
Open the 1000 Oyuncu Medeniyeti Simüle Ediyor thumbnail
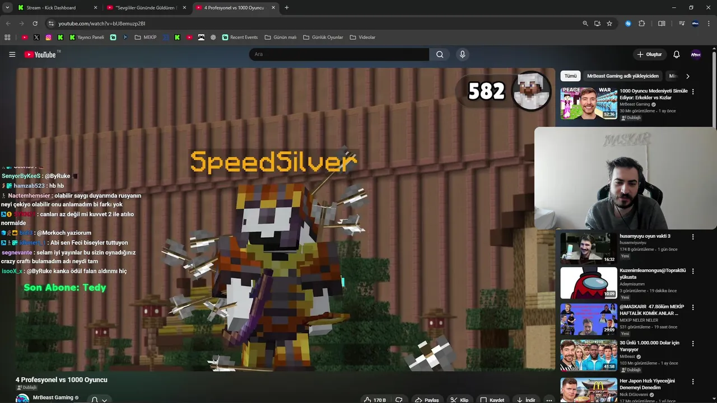click(589, 103)
